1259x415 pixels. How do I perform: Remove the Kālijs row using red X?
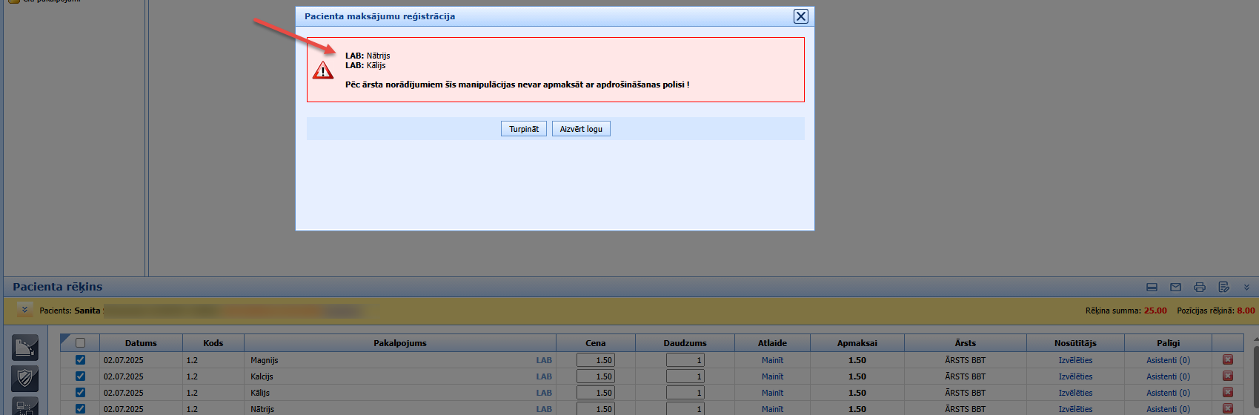click(1228, 392)
